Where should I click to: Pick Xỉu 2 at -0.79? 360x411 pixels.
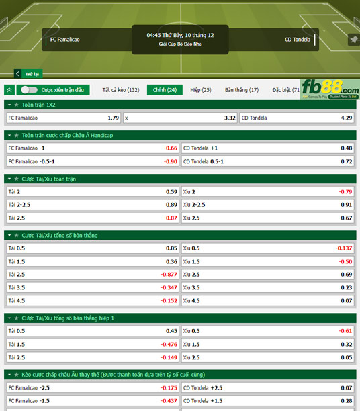[x=267, y=191]
